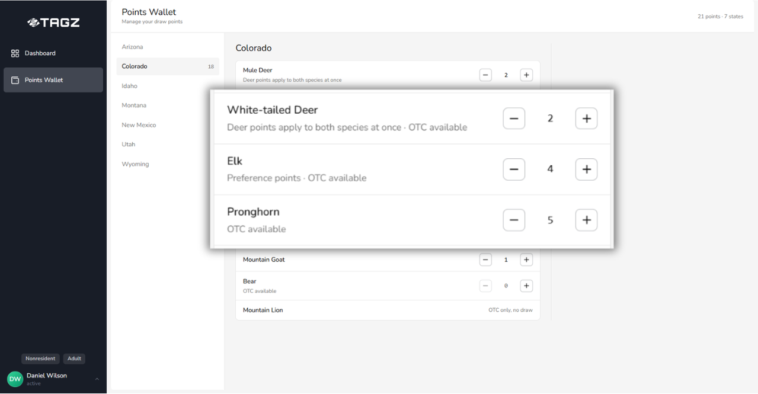The image size is (758, 394).
Task: Open Daniel Wilson's DW avatar
Action: click(x=14, y=378)
